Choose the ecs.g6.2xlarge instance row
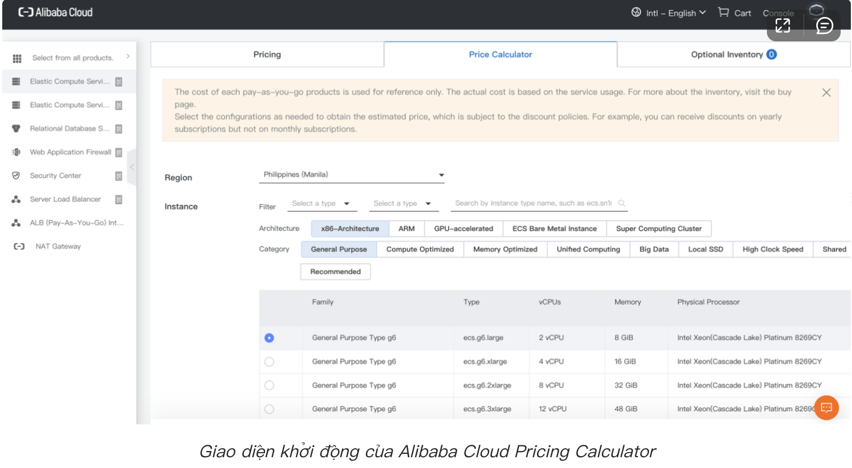The height and width of the screenshot is (468, 852). click(269, 385)
